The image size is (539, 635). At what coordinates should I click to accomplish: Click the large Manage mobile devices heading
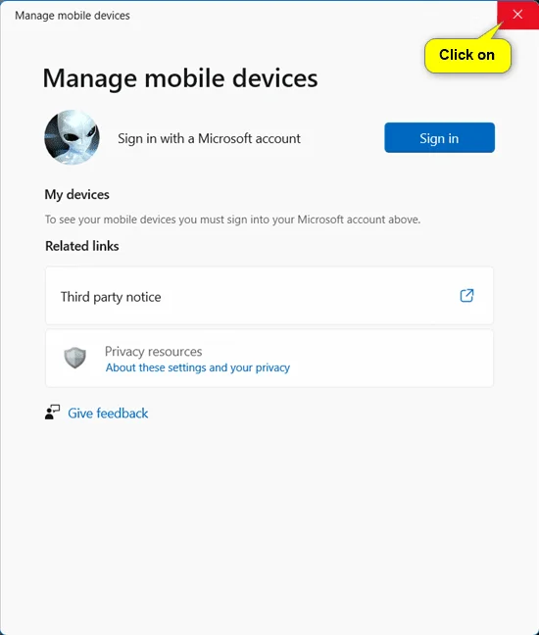[180, 78]
